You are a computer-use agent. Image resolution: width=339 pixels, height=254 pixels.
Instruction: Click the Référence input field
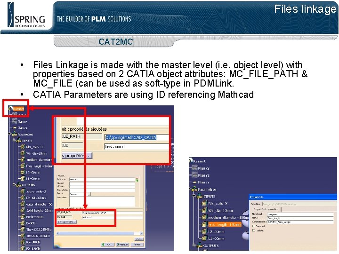(102, 179)
